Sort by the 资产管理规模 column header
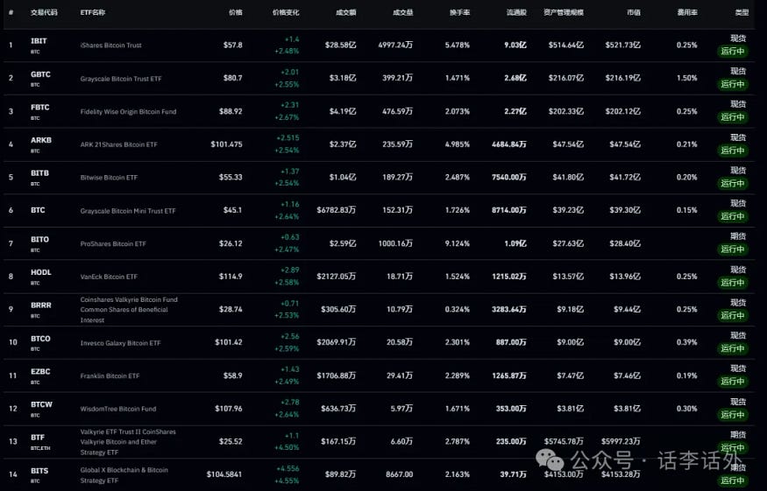Image resolution: width=767 pixels, height=491 pixels. (x=564, y=12)
